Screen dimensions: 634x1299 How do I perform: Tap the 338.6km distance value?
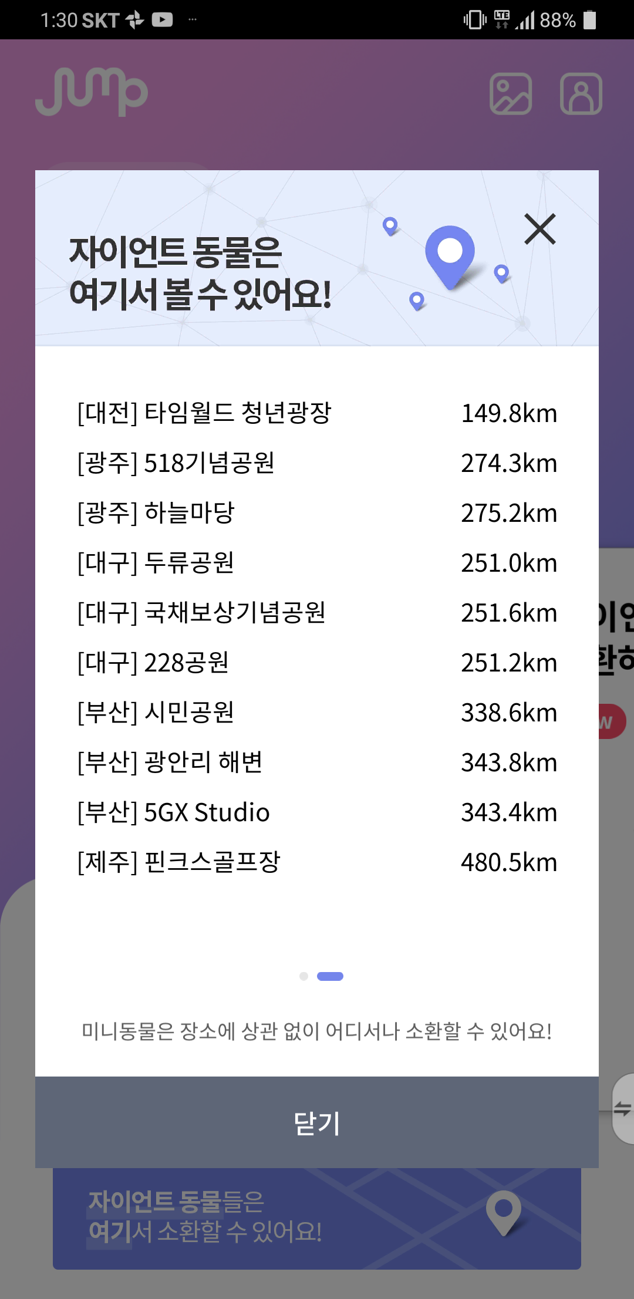coord(509,713)
